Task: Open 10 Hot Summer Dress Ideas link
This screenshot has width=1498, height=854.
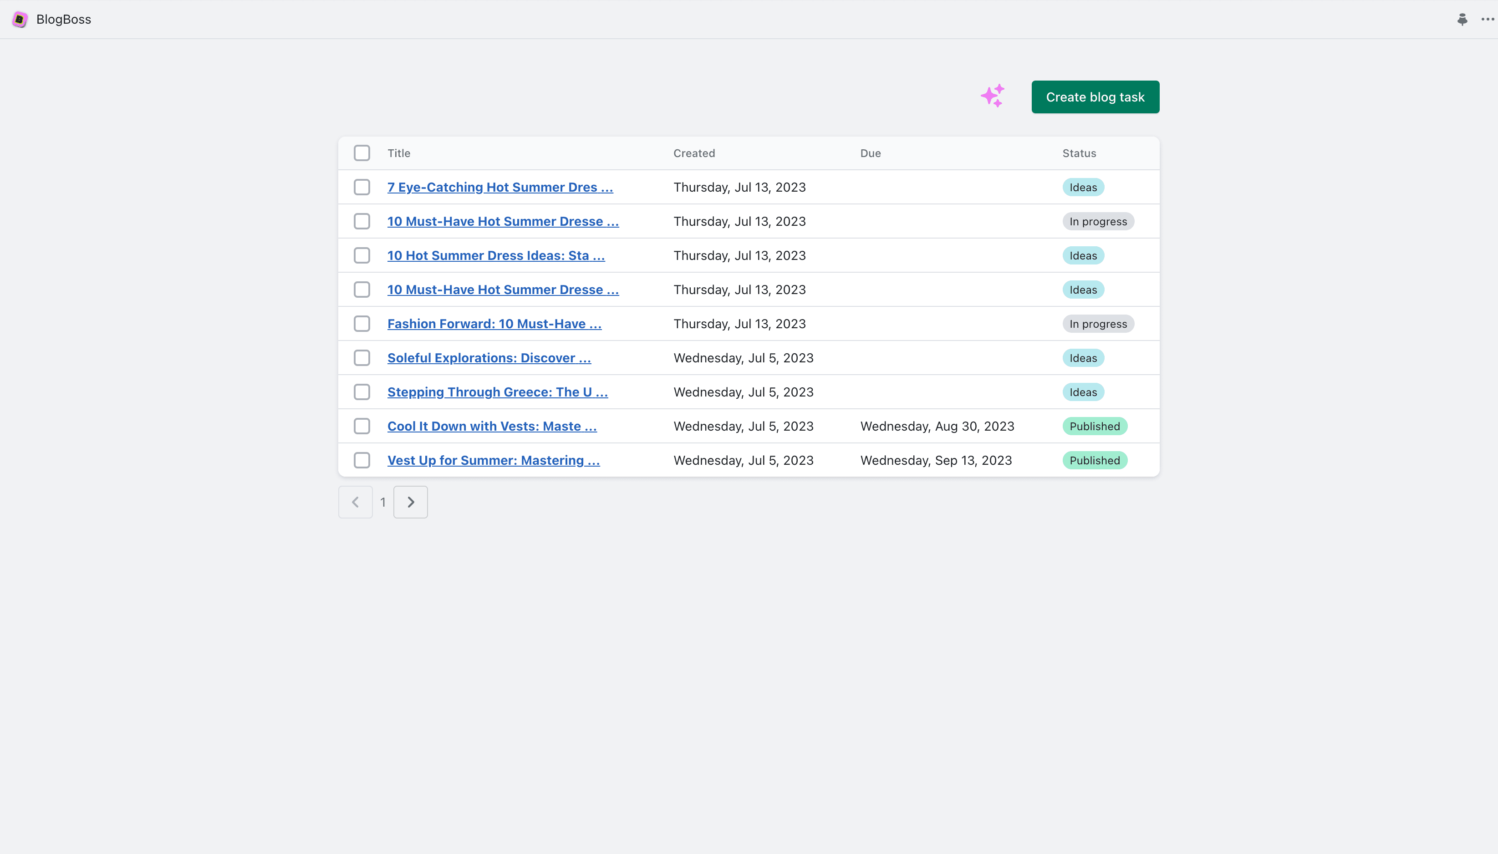Action: point(496,256)
